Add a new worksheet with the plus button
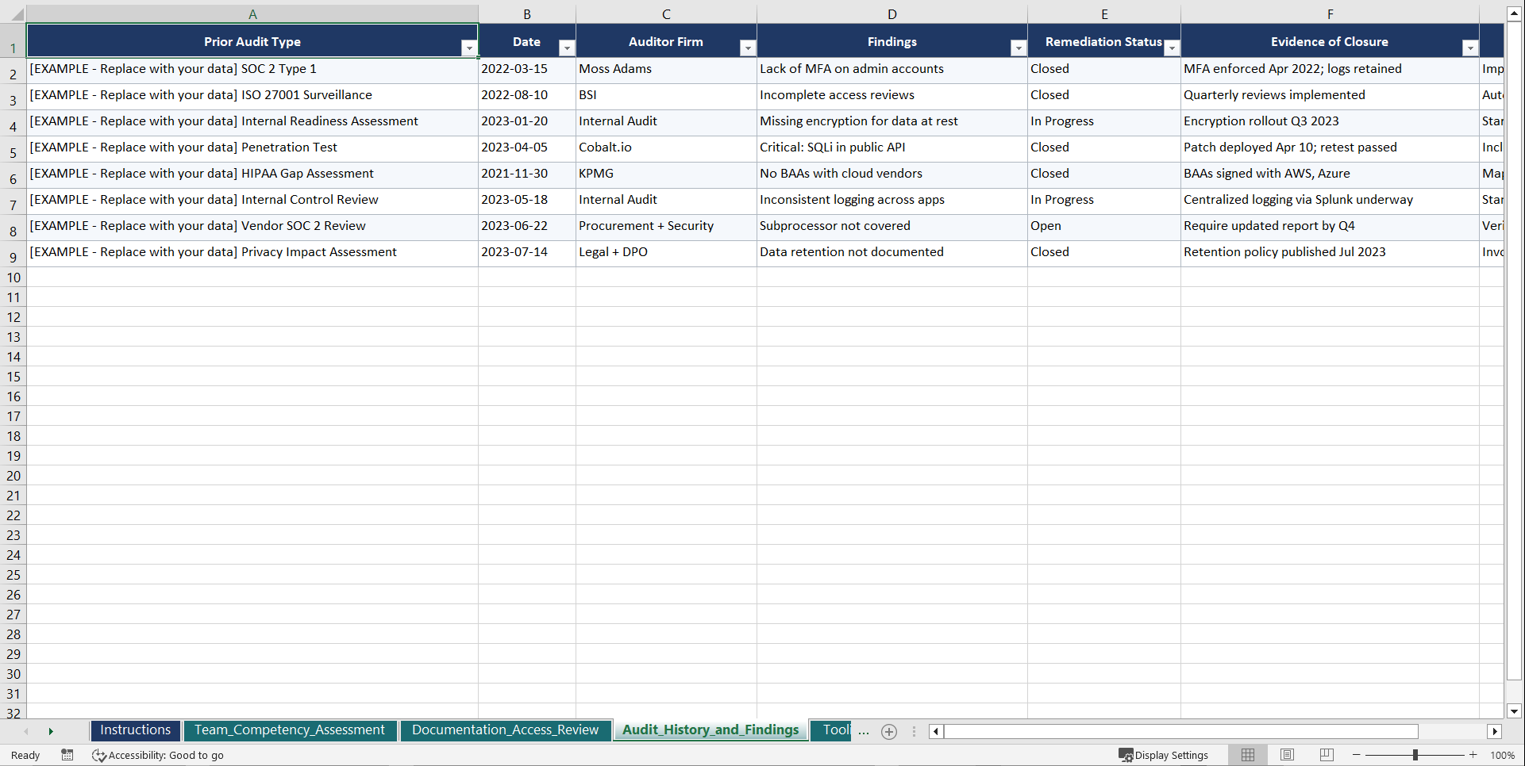Viewport: 1525px width, 766px height. [x=888, y=731]
